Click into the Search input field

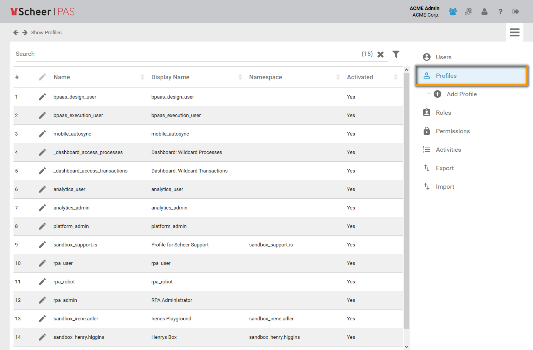(x=185, y=54)
